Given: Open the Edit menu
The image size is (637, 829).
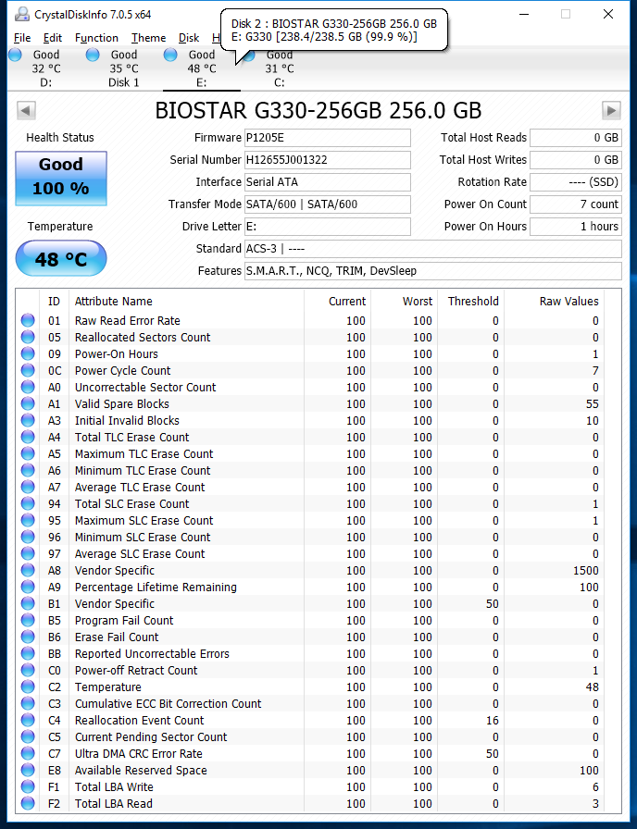Looking at the screenshot, I should point(53,38).
